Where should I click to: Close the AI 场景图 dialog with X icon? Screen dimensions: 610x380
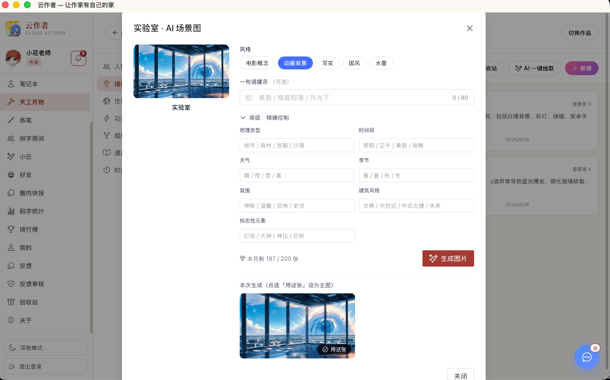470,28
